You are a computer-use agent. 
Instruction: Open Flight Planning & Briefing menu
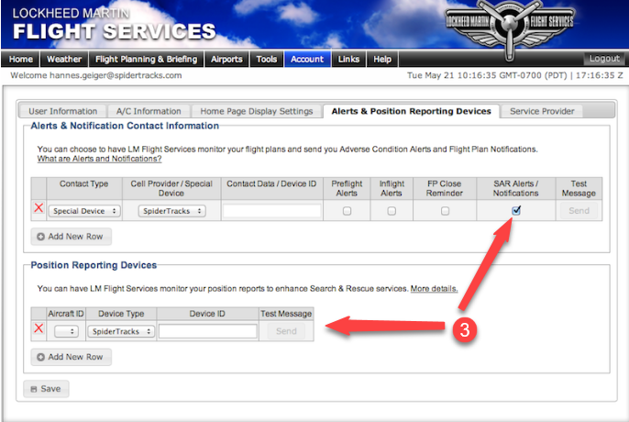tap(147, 59)
